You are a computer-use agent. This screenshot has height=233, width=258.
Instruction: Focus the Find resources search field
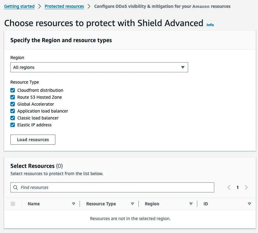coord(112,187)
